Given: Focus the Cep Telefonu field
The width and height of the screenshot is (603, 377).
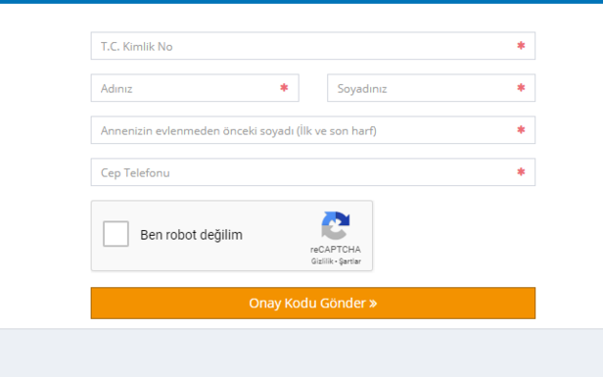Looking at the screenshot, I should tap(312, 172).
